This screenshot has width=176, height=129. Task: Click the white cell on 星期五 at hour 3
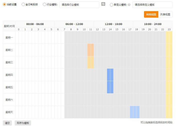click(x=38, y=87)
